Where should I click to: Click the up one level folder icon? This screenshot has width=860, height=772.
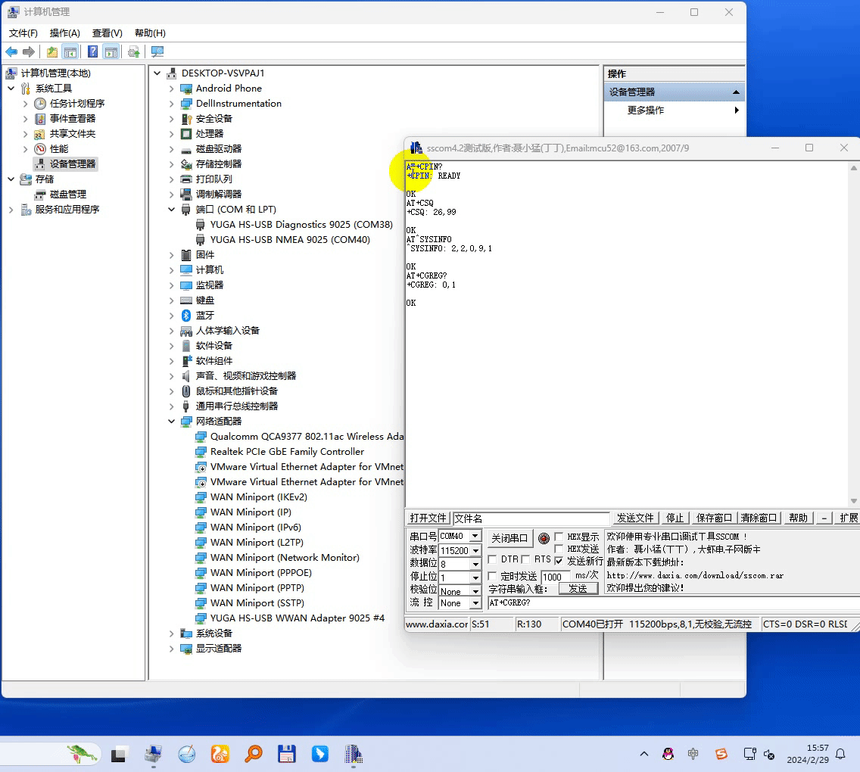[x=51, y=51]
